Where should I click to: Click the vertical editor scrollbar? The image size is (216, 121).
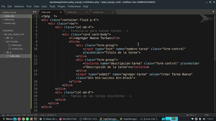click(x=215, y=38)
